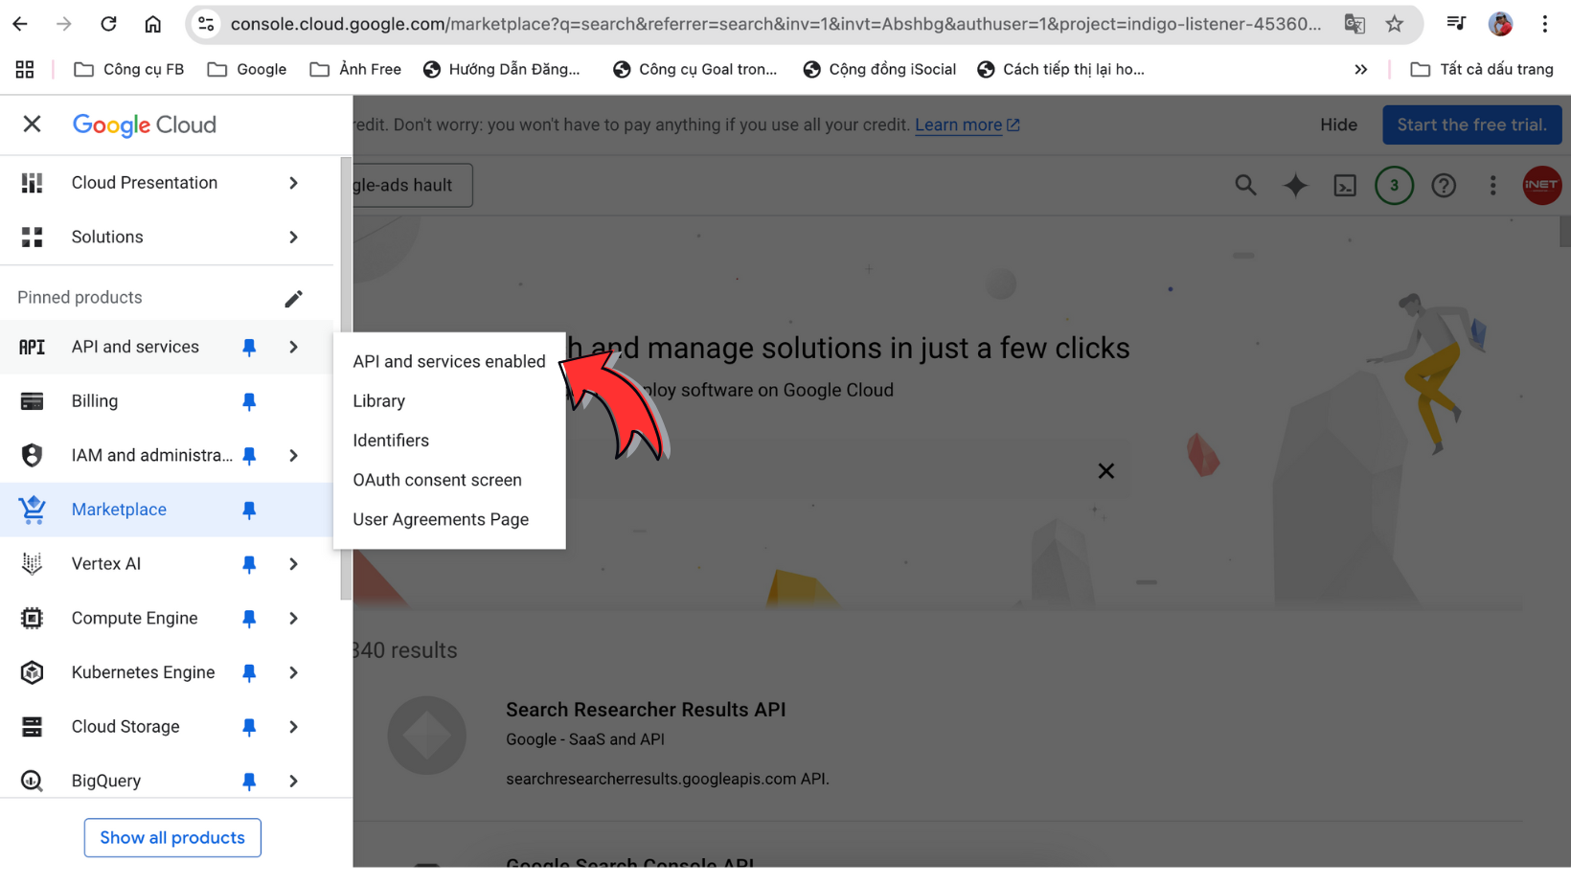Open Marketplace in sidebar
This screenshot has width=1571, height=885.
coord(119,510)
